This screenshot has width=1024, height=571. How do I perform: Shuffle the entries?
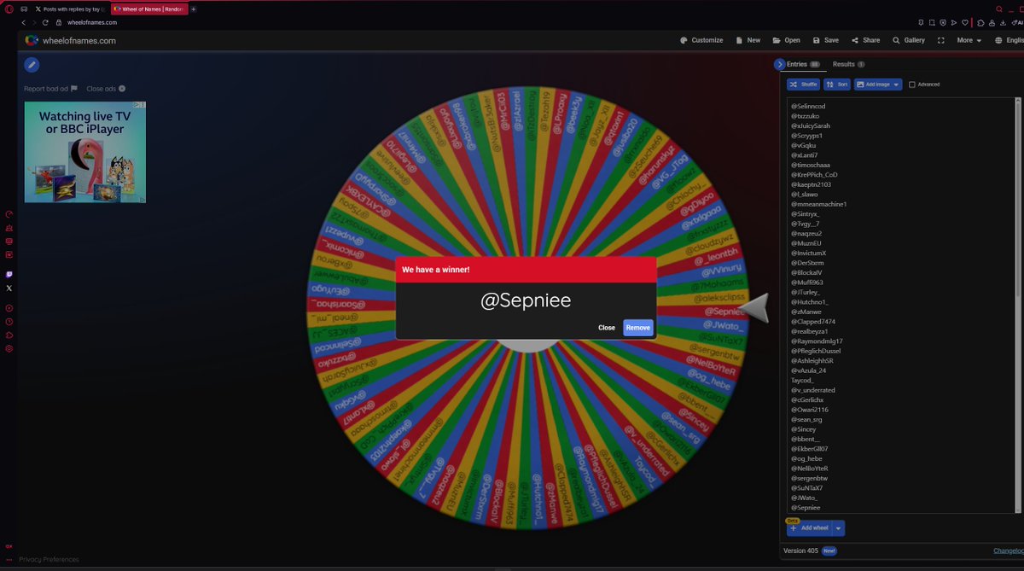803,84
